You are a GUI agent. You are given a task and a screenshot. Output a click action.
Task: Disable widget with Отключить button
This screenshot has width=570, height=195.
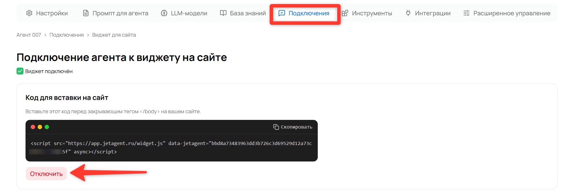[46, 174]
